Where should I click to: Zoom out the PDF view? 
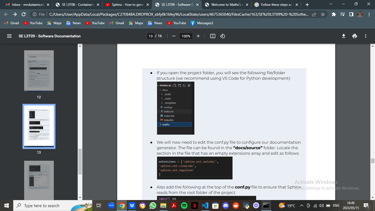tap(173, 36)
